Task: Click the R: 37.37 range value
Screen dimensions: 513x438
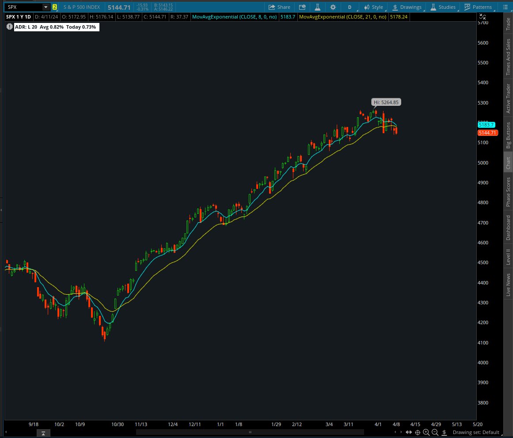Action: 179,17
